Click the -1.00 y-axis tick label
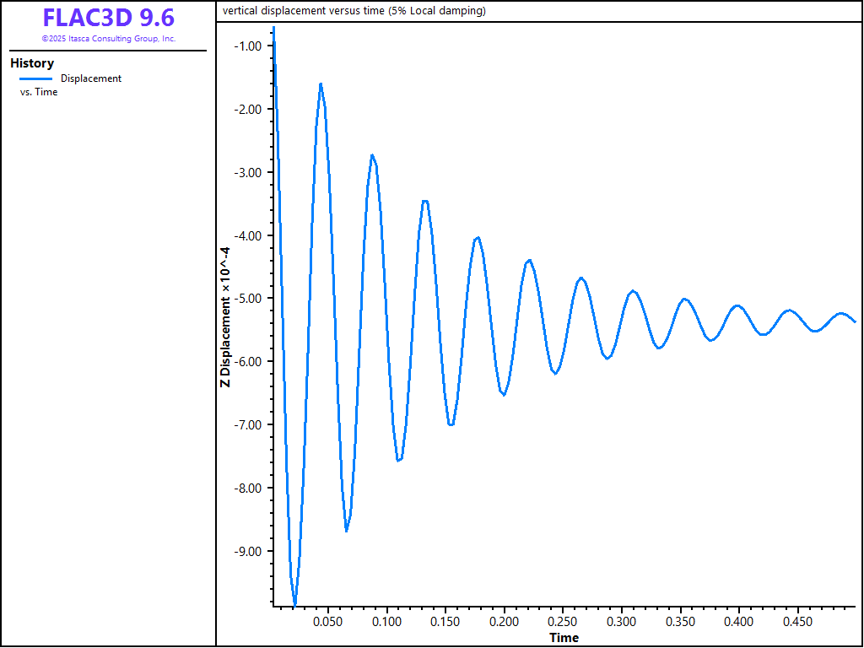This screenshot has height=648, width=864. pyautogui.click(x=251, y=46)
